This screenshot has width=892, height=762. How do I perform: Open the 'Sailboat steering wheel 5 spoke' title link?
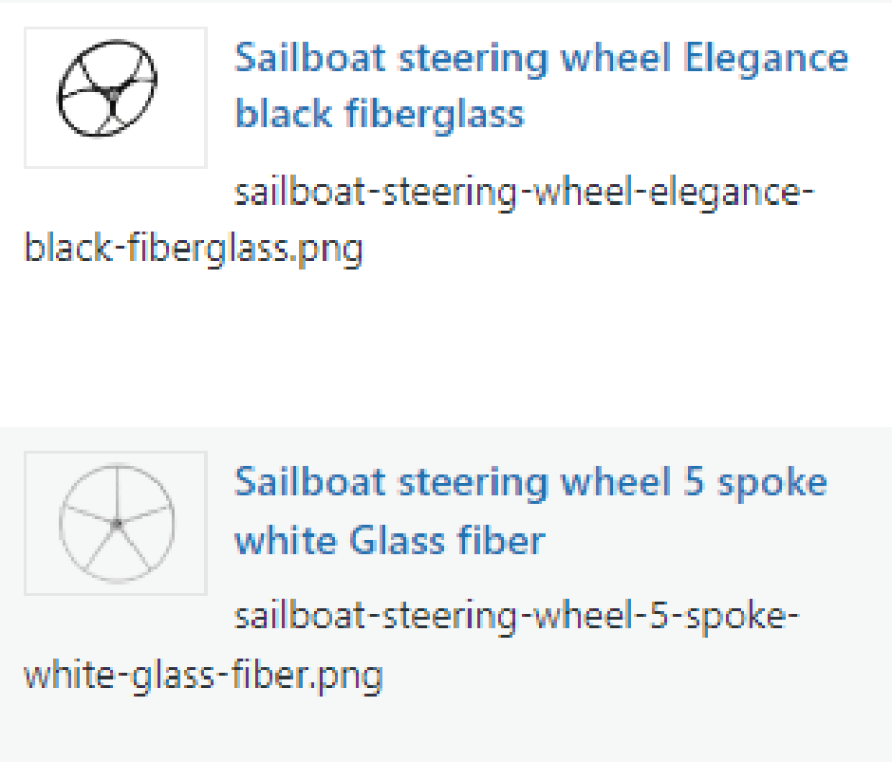[x=530, y=483]
